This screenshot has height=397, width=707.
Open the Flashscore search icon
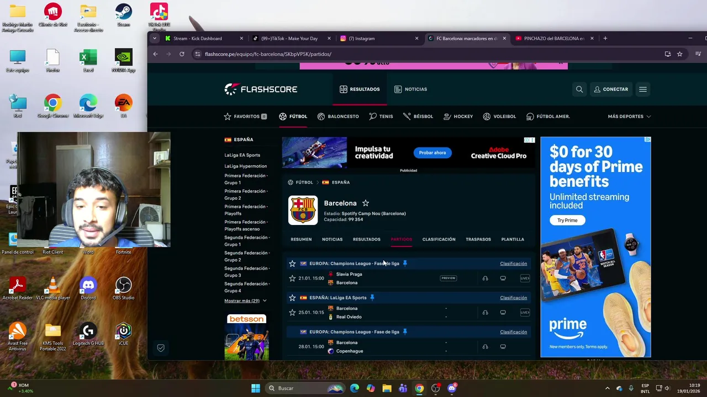pyautogui.click(x=579, y=89)
